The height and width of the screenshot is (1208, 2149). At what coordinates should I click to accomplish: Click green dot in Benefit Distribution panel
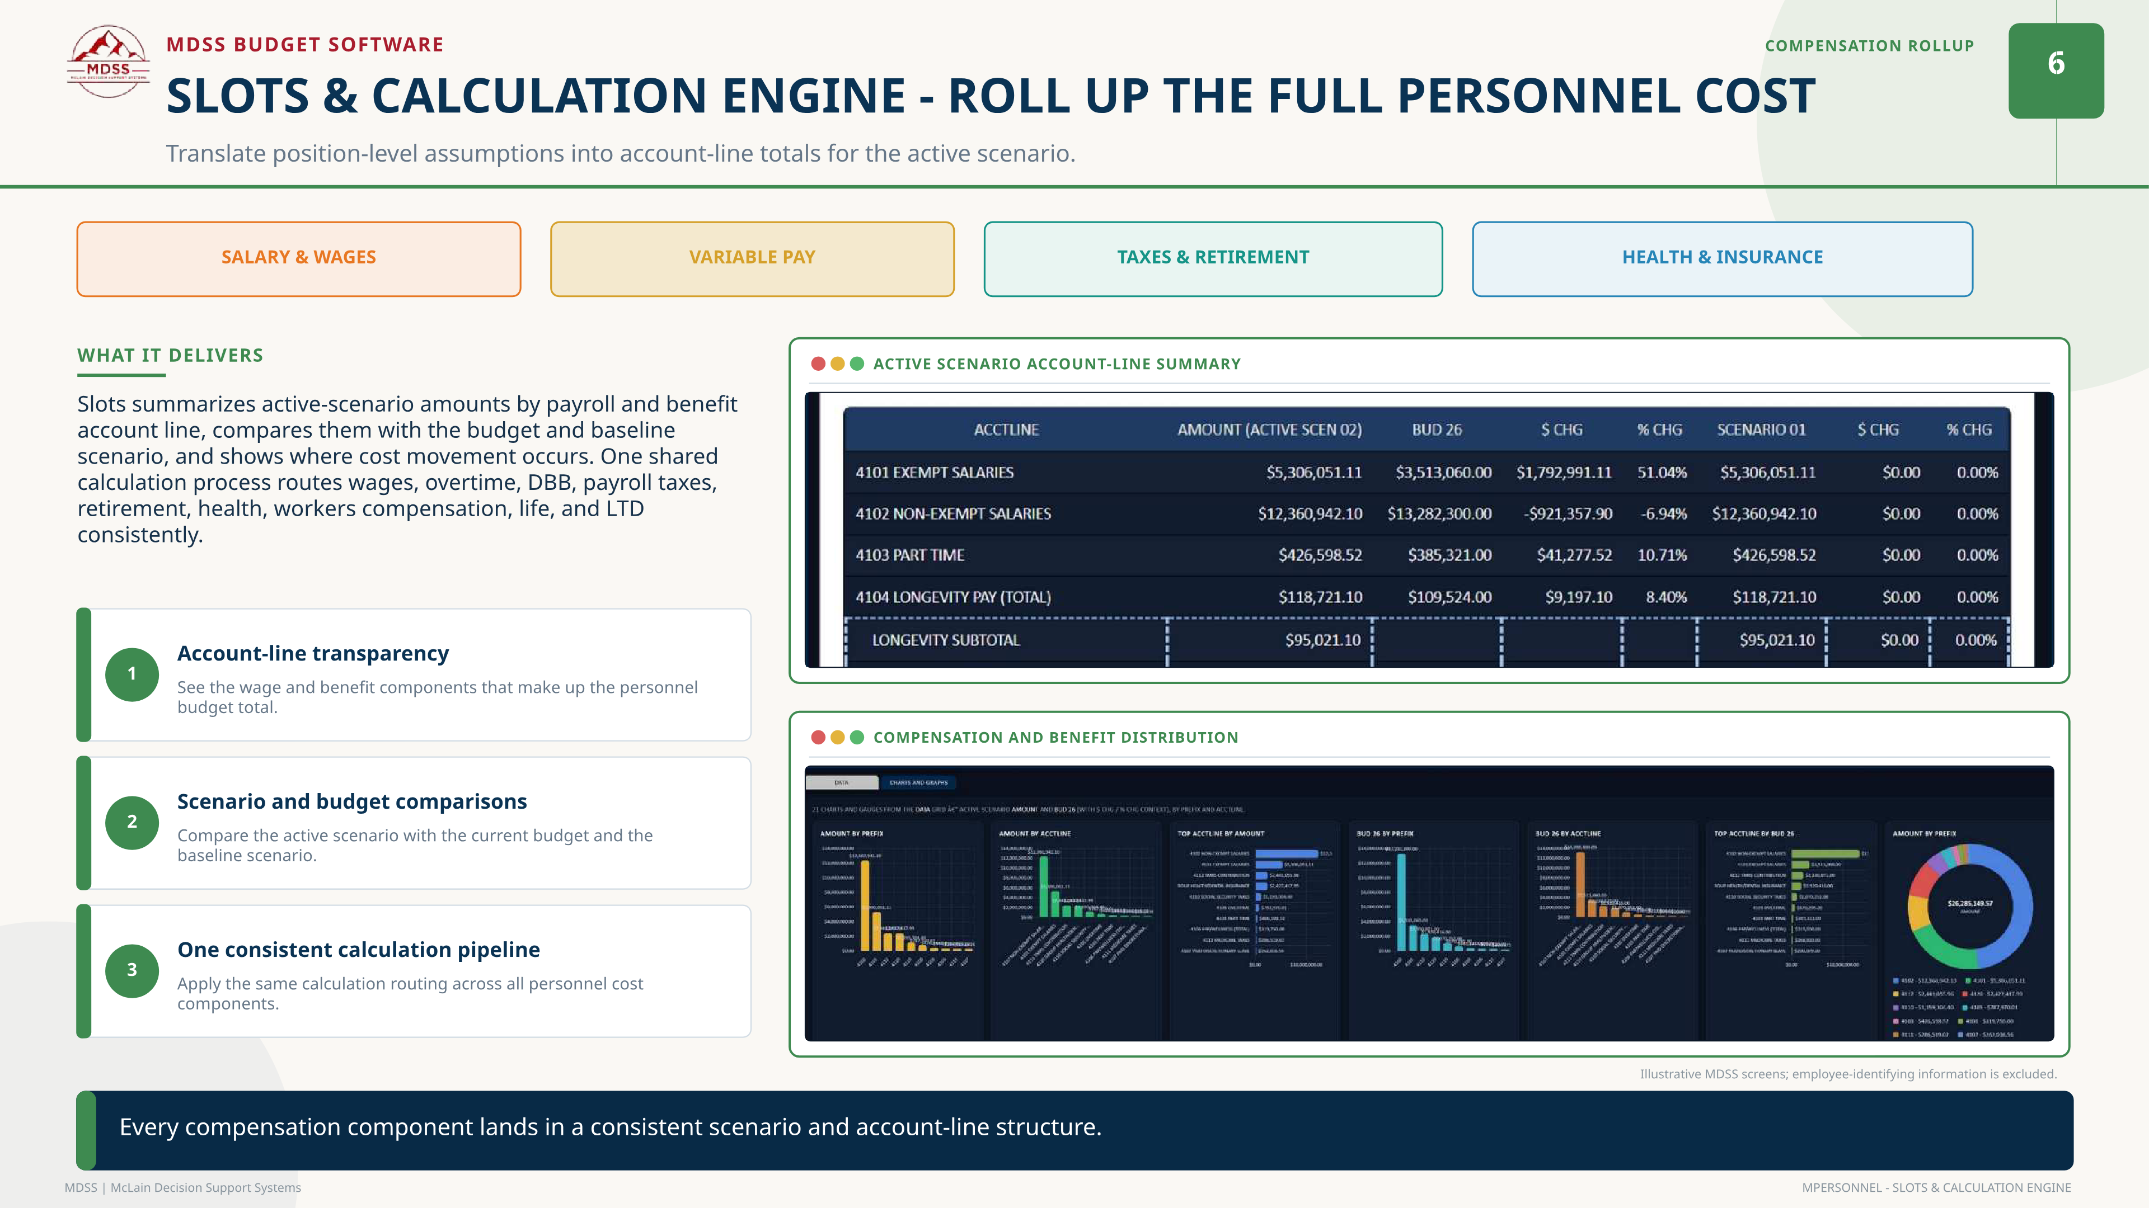point(857,737)
